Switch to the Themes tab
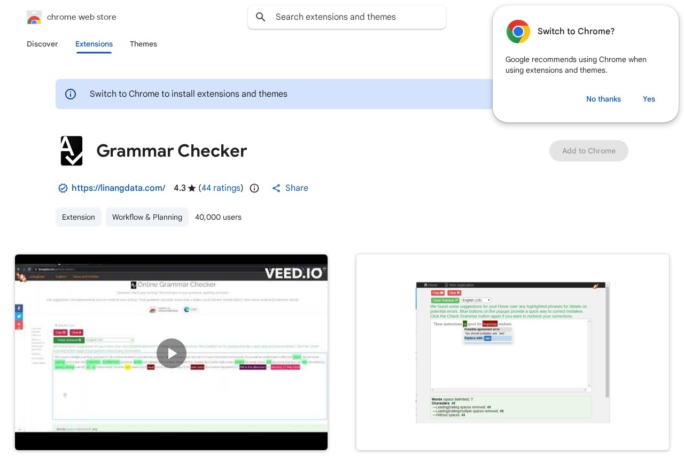This screenshot has height=456, width=684. [143, 44]
